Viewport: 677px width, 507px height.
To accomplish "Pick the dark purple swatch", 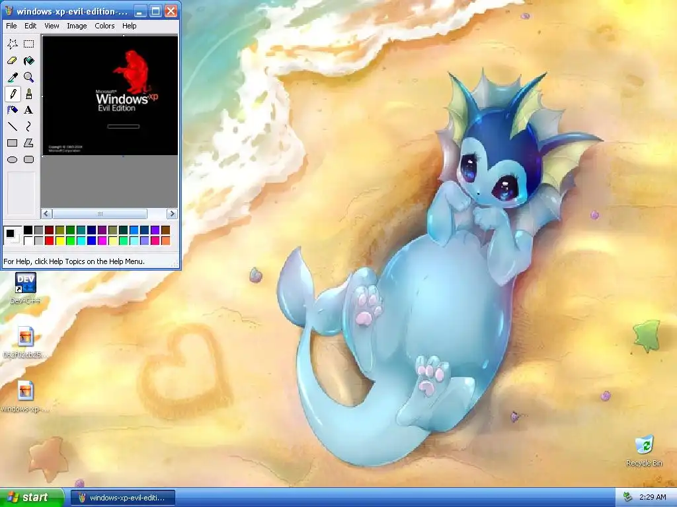I will pos(102,230).
